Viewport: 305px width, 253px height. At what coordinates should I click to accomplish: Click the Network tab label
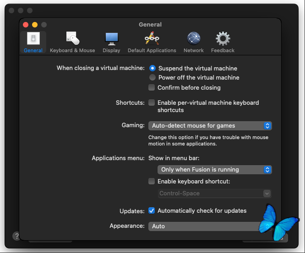(x=194, y=50)
